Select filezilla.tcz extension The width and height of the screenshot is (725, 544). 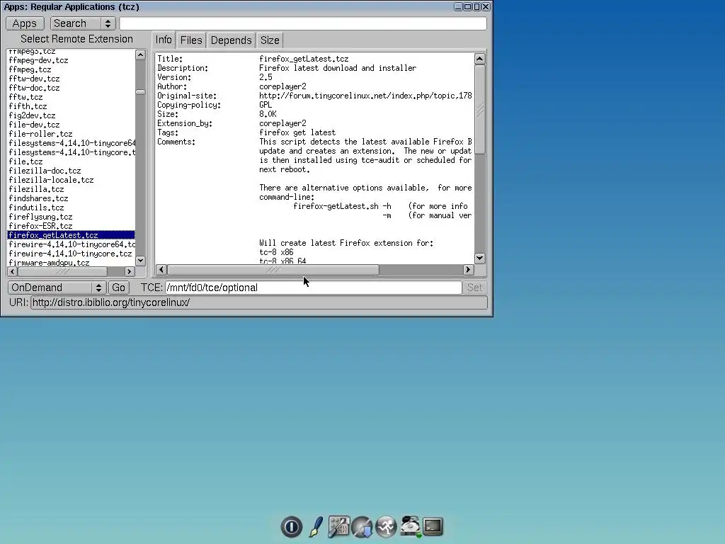click(37, 189)
